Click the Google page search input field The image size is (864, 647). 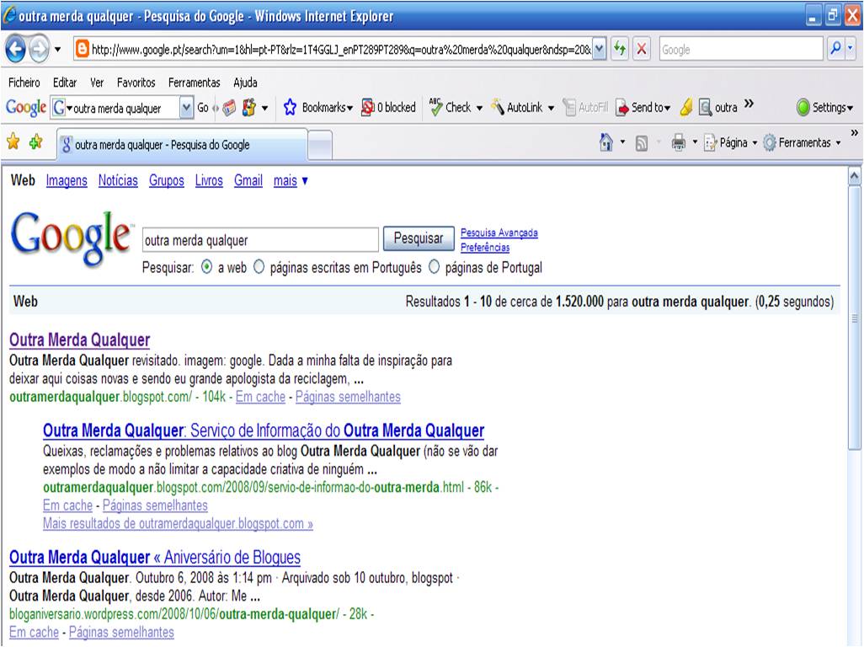tap(260, 240)
